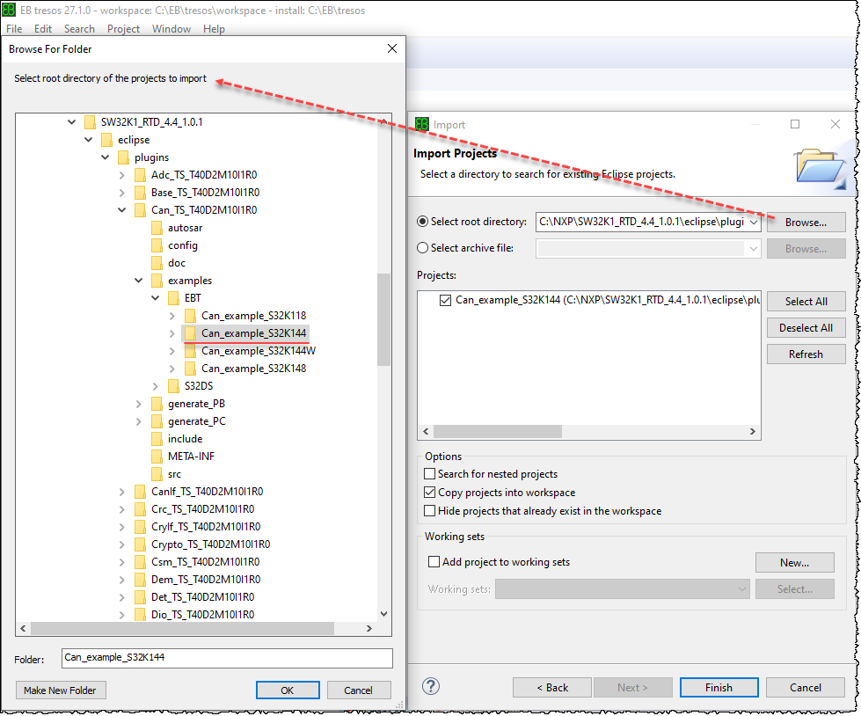861x716 pixels.
Task: Open context help via the question mark icon
Action: point(430,688)
